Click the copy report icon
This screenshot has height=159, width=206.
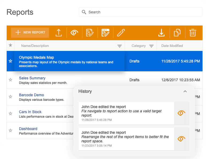177,33
